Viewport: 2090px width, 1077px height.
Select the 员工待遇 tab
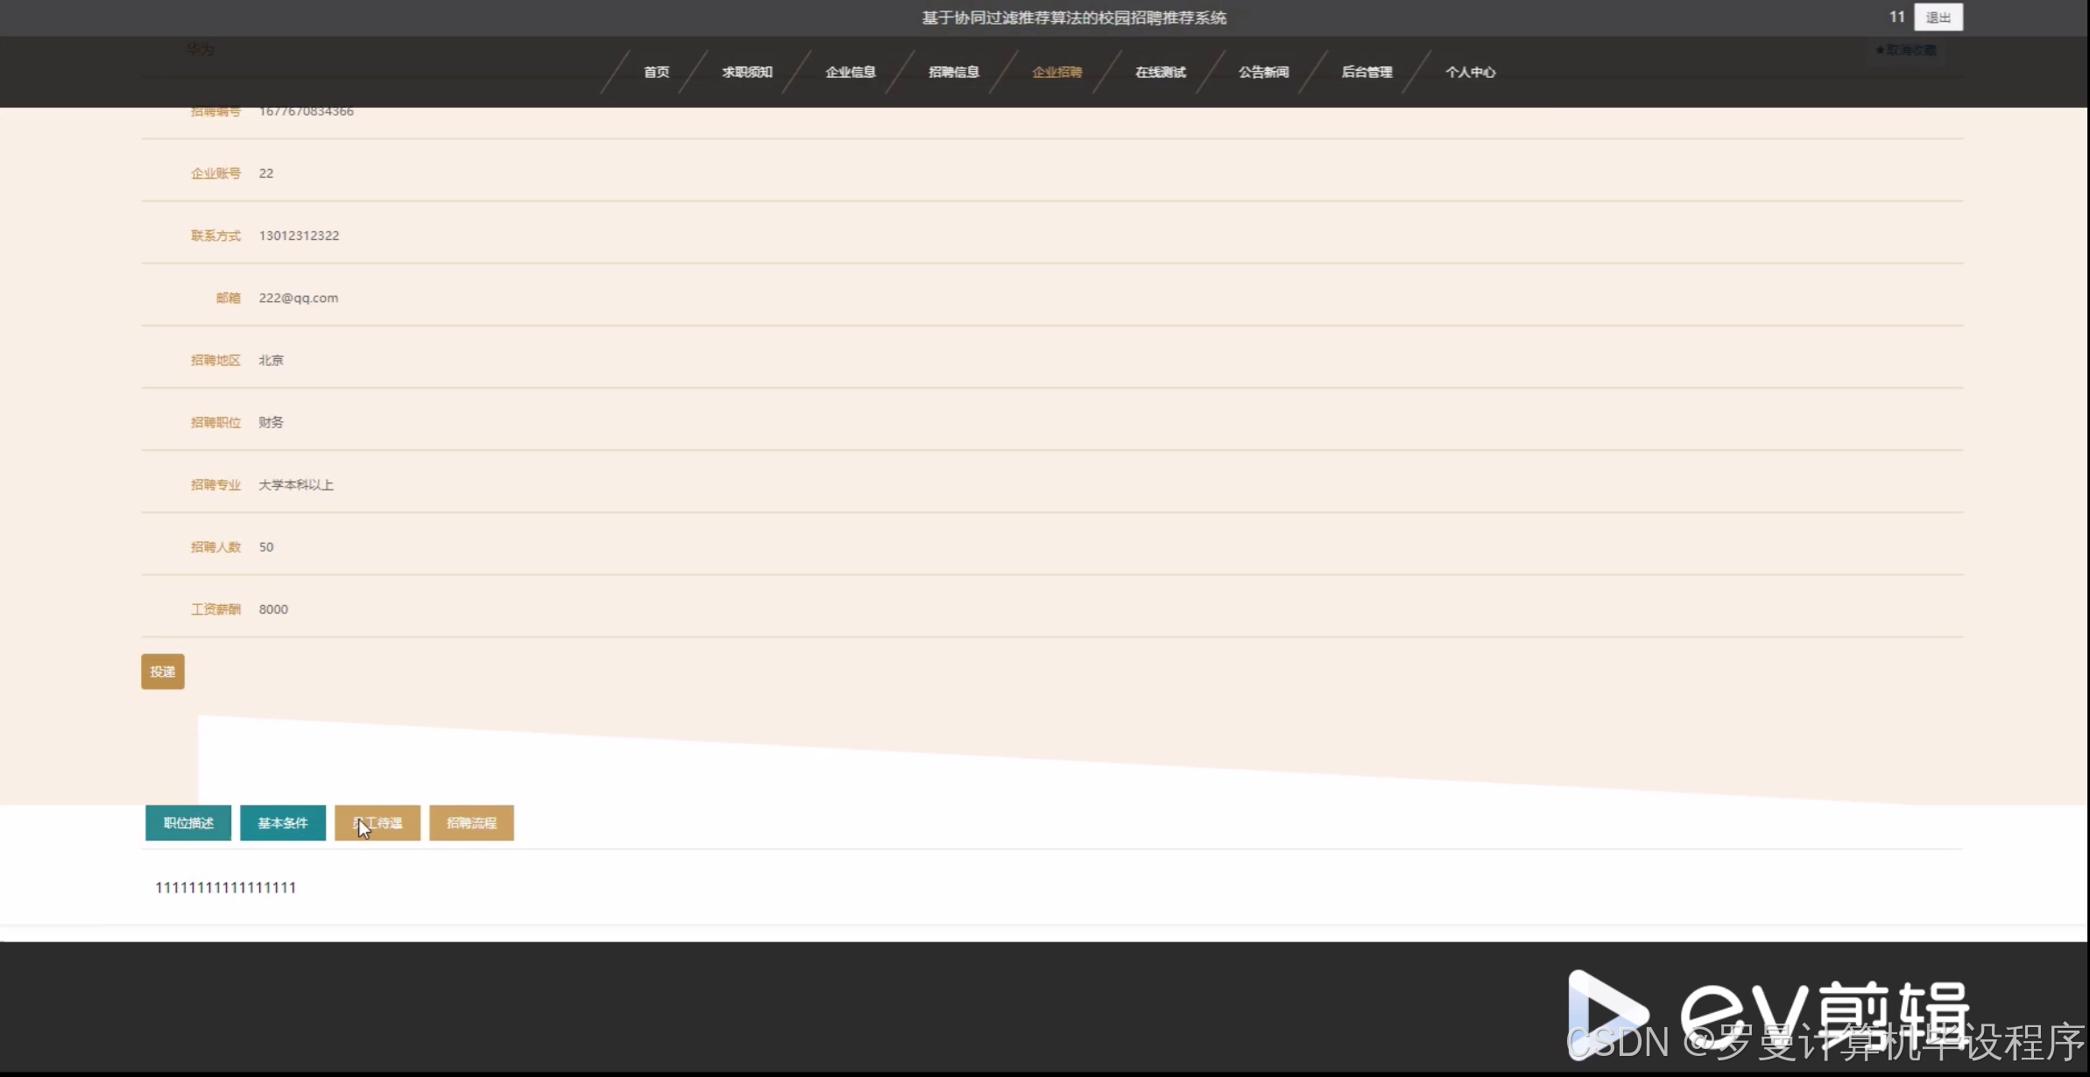pyautogui.click(x=378, y=823)
